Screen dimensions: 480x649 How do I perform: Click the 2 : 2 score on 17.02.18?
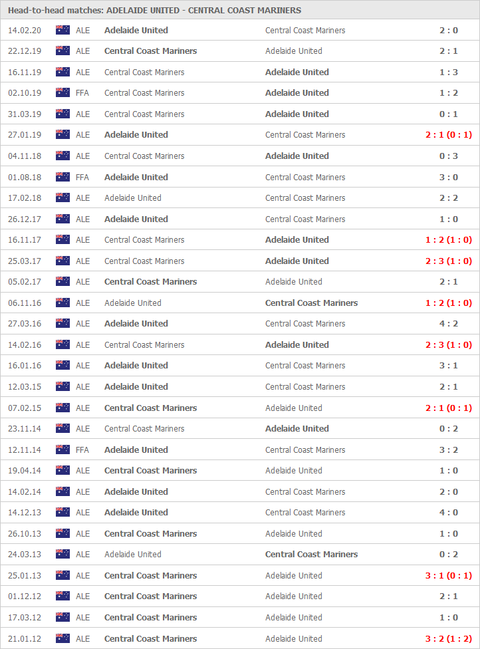(x=449, y=198)
